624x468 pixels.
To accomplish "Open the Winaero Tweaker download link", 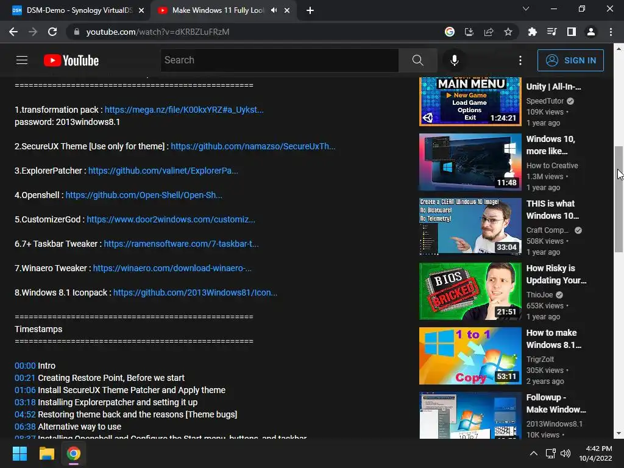I will (172, 268).
